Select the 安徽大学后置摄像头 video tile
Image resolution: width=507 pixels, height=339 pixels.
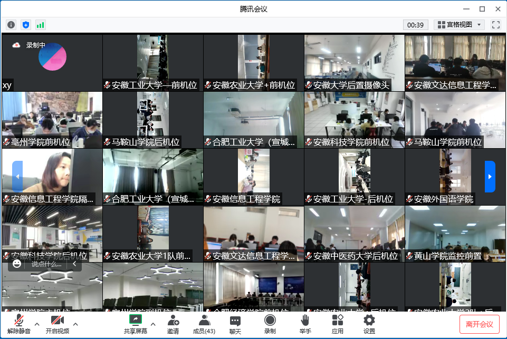[x=355, y=63]
